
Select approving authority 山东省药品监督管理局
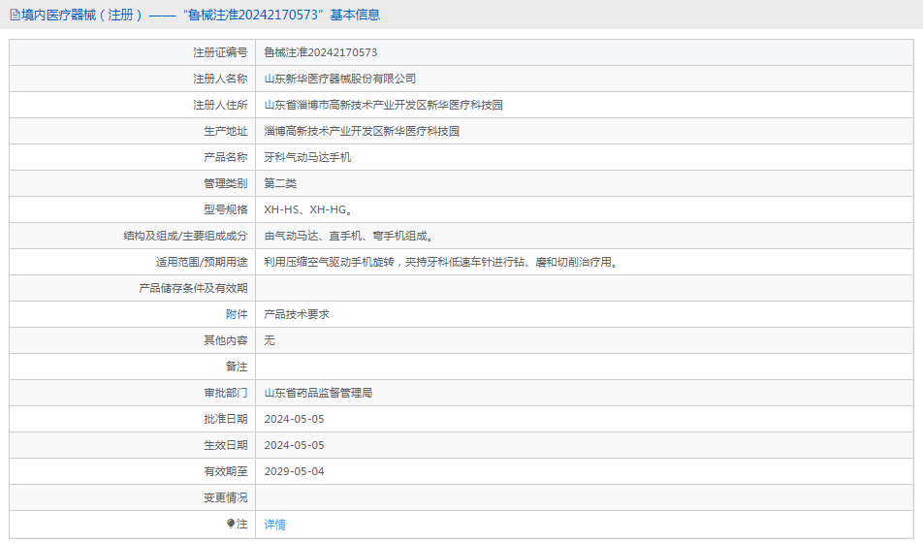click(318, 393)
